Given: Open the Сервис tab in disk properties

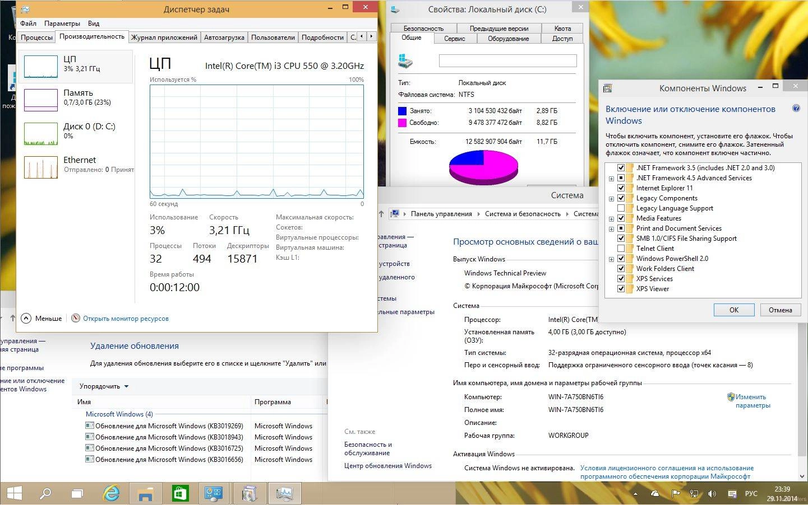Looking at the screenshot, I should point(455,39).
